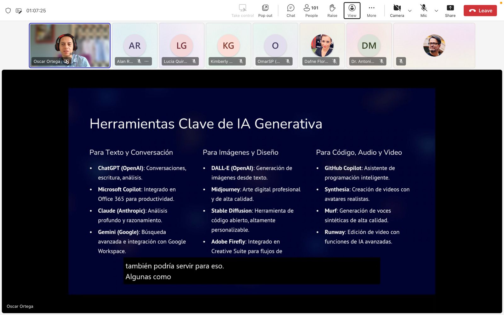Open the meeting notes icon next to timer

[19, 11]
